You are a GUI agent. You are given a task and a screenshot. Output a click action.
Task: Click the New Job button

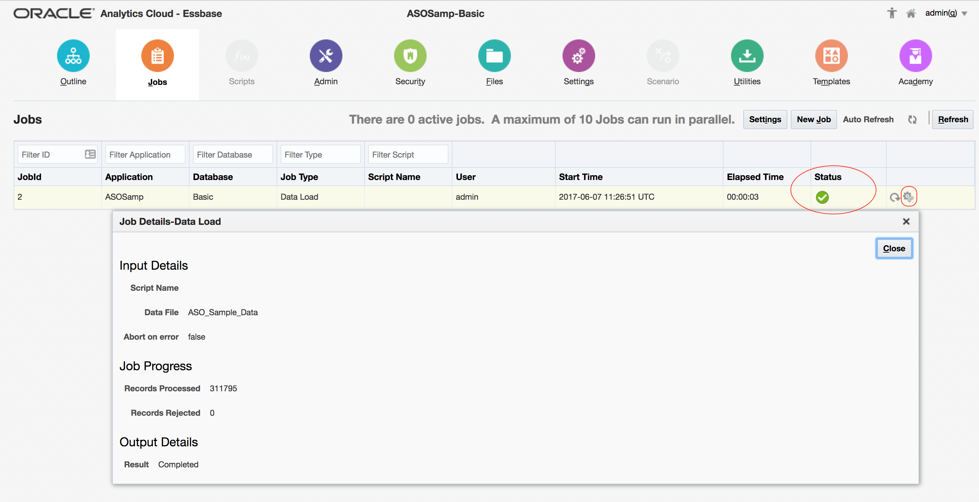813,120
